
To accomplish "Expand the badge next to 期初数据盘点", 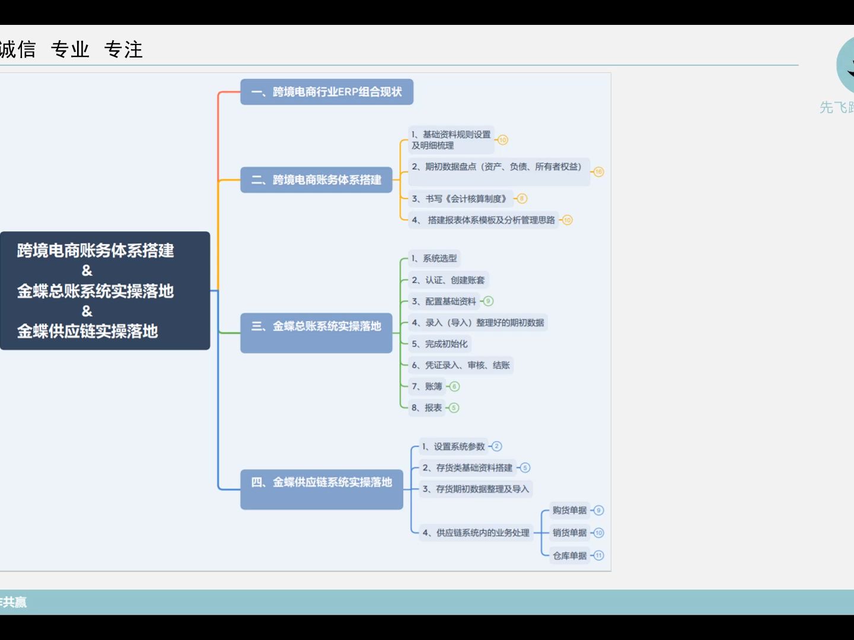I will tap(598, 172).
